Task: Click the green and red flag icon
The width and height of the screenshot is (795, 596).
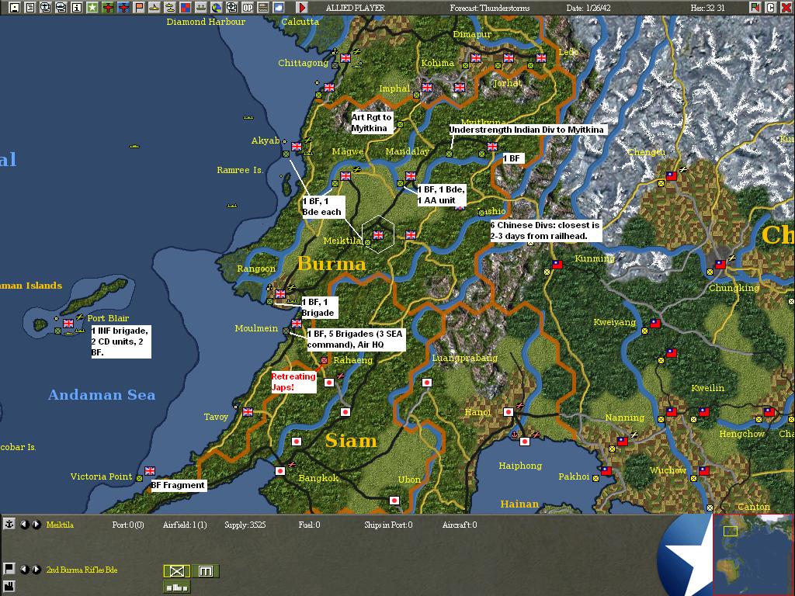Action: point(755,7)
